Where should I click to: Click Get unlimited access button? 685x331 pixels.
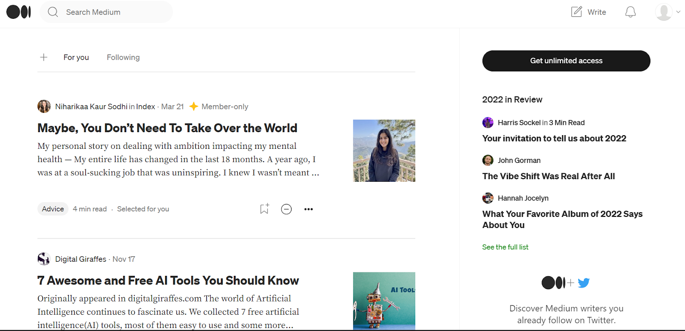coord(566,61)
